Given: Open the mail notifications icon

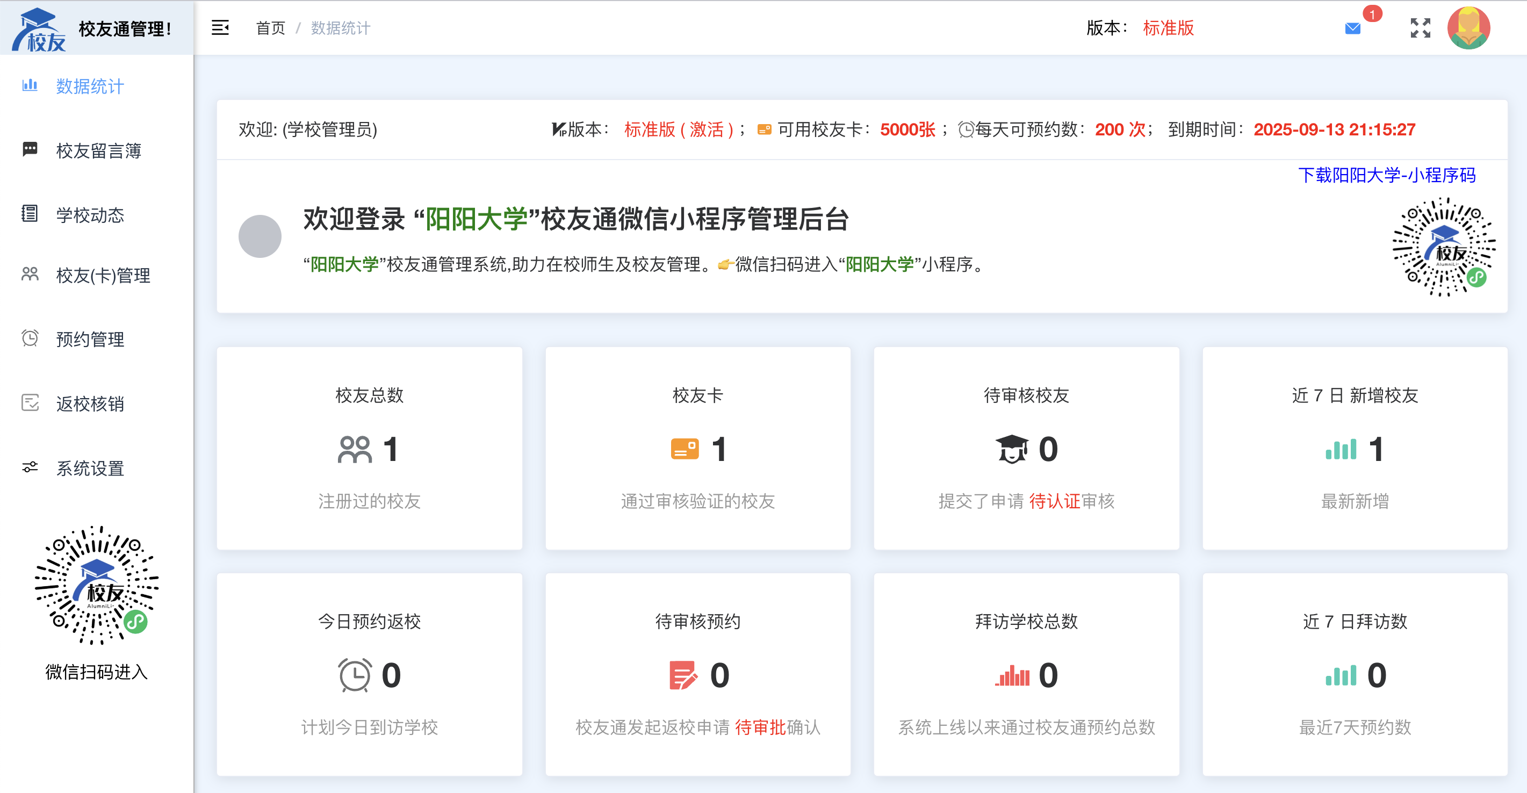Looking at the screenshot, I should [1353, 28].
